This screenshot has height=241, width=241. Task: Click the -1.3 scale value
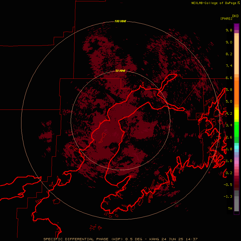[x=228, y=197]
